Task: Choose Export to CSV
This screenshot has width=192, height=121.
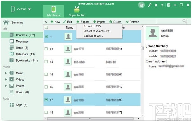Action: click(x=92, y=26)
